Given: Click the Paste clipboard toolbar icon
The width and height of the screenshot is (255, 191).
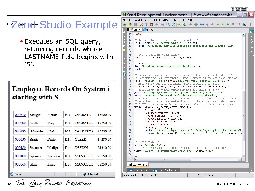Looking at the screenshot, I should click(152, 24).
